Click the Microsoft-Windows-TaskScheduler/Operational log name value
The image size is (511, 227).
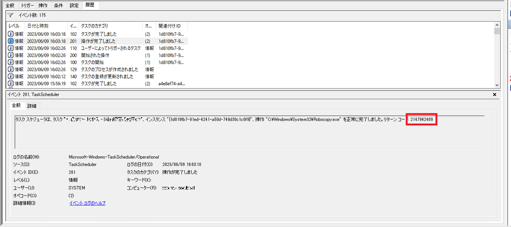click(114, 157)
